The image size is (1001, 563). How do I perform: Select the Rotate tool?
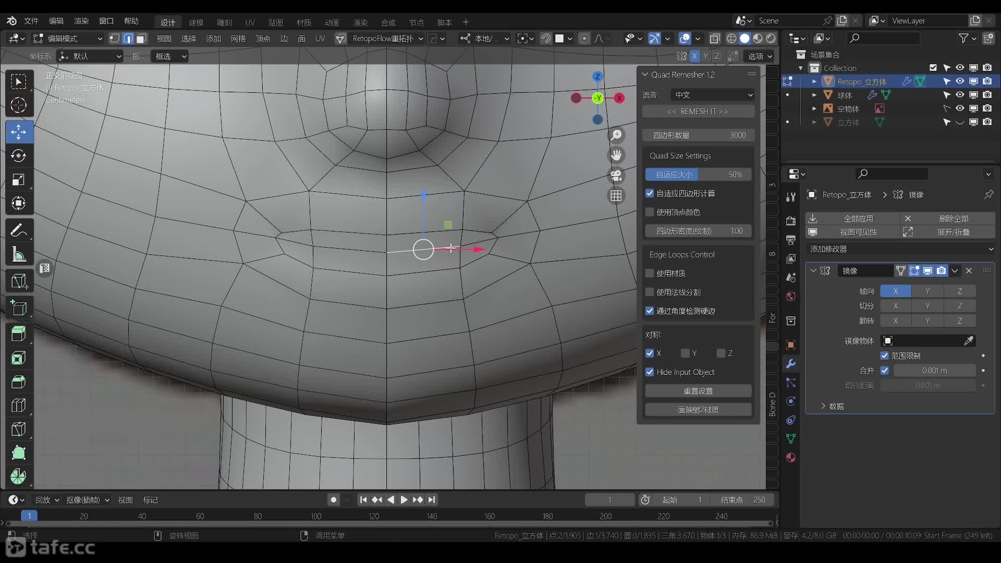pyautogui.click(x=19, y=155)
